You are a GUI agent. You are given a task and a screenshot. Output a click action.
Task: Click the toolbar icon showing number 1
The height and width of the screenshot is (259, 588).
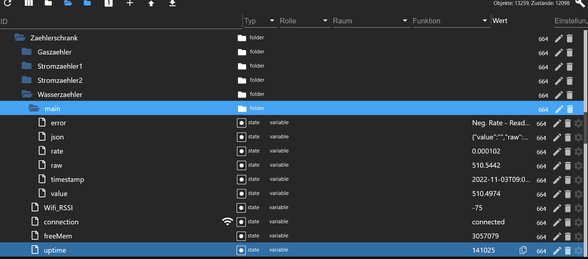click(109, 3)
